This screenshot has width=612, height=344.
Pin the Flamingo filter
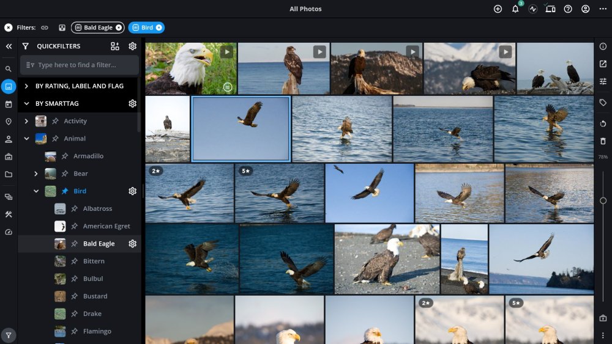pyautogui.click(x=74, y=332)
